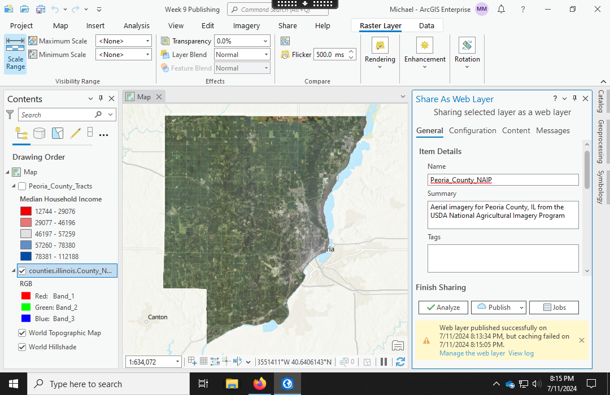Switch to the Data ribbon tab
Viewport: 610px width, 395px height.
coord(426,25)
